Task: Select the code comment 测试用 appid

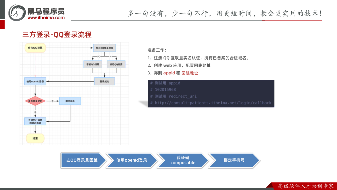Action: click(x=165, y=83)
